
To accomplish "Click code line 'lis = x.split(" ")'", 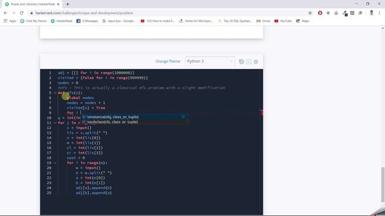I will point(87,133).
